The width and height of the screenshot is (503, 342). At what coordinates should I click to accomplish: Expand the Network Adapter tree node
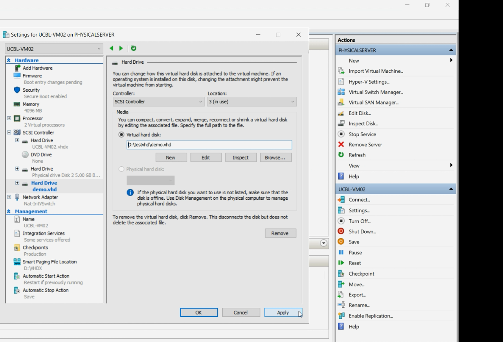9,197
